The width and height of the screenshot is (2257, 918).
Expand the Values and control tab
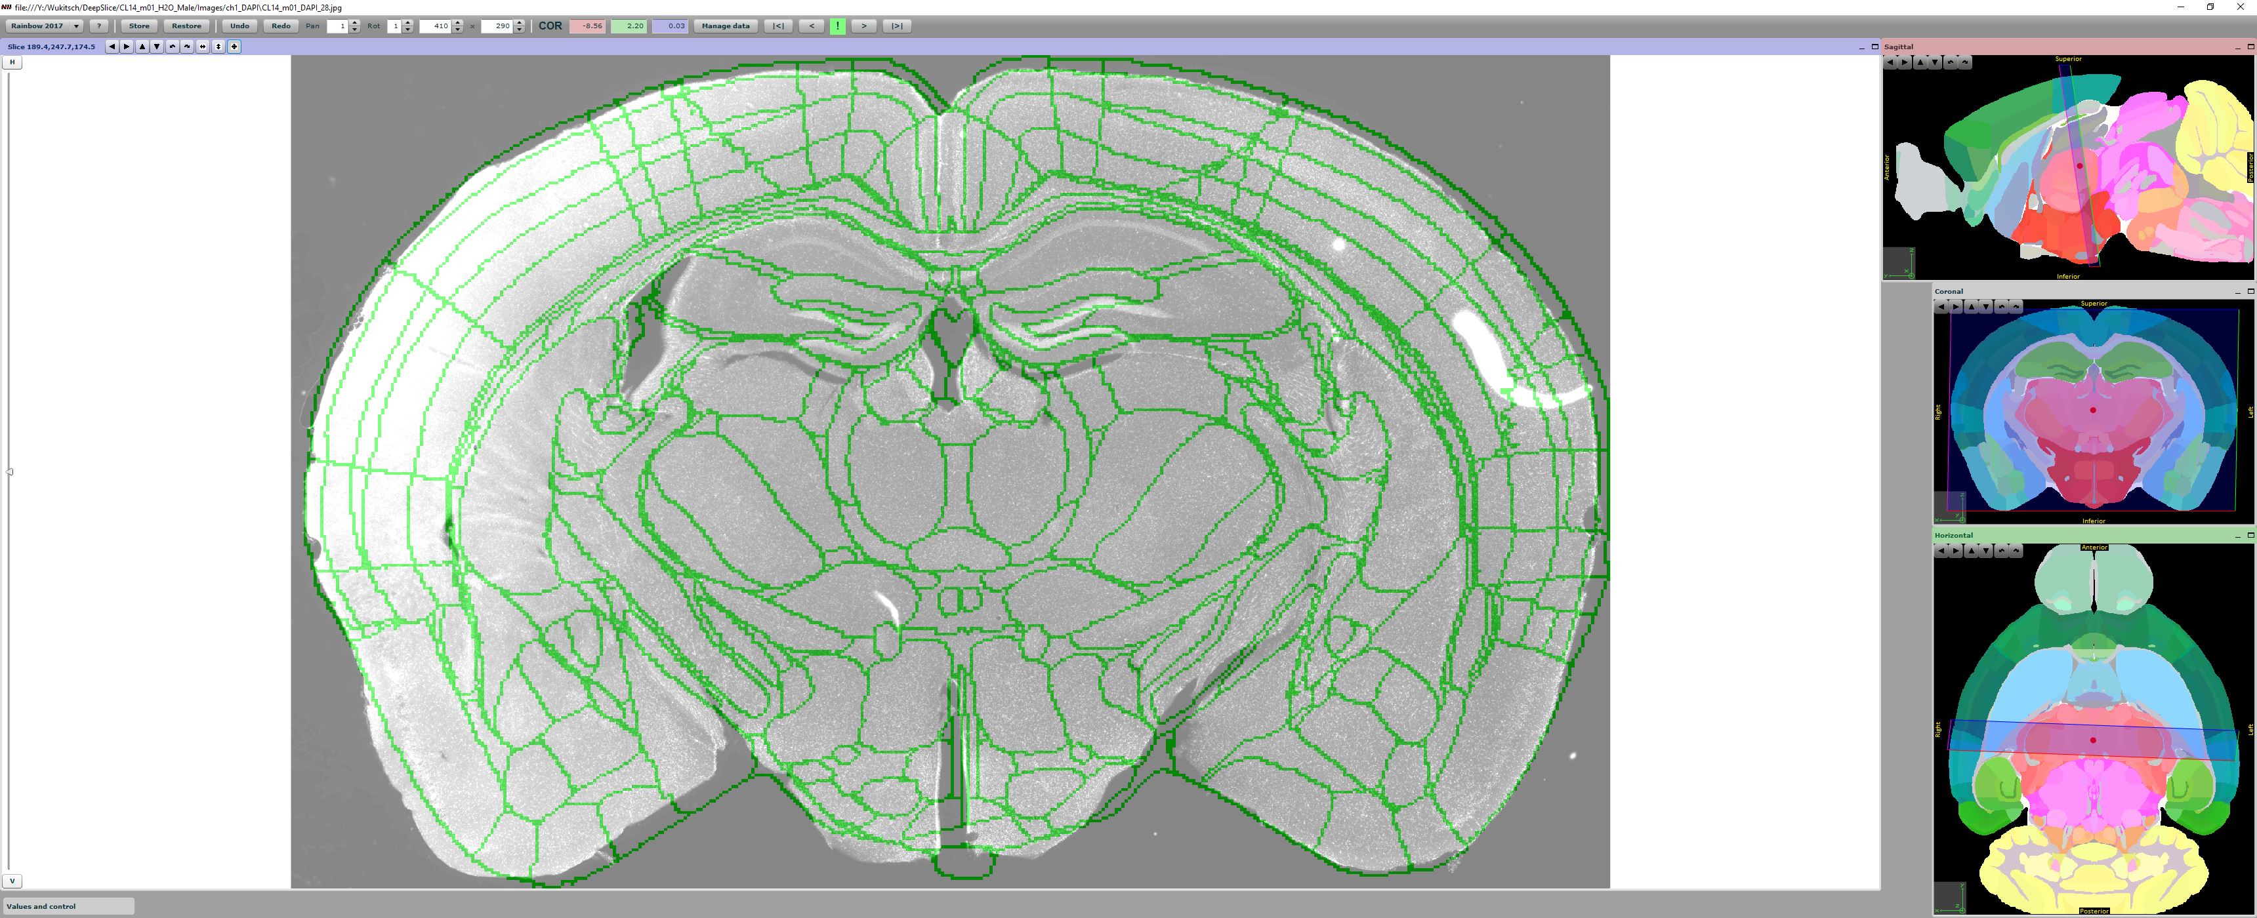pos(68,906)
